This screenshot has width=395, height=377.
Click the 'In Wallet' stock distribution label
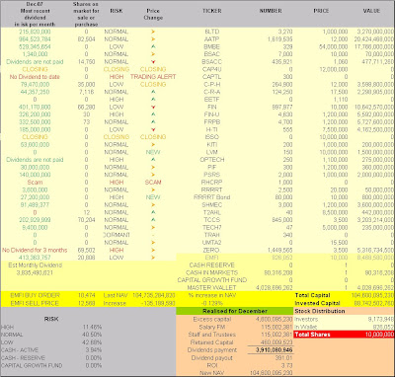tap(305, 327)
